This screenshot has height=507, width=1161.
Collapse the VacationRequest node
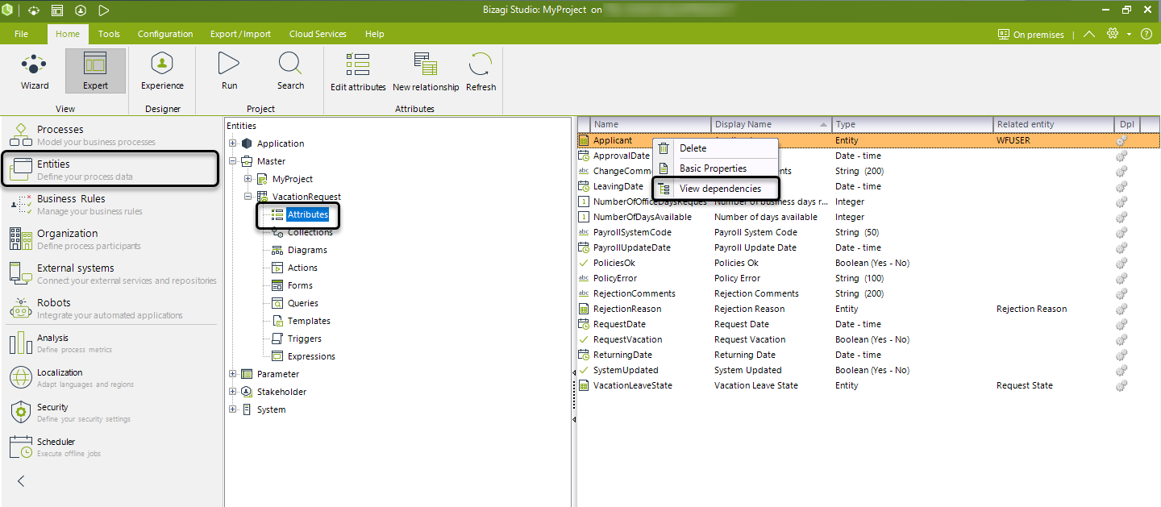(248, 197)
